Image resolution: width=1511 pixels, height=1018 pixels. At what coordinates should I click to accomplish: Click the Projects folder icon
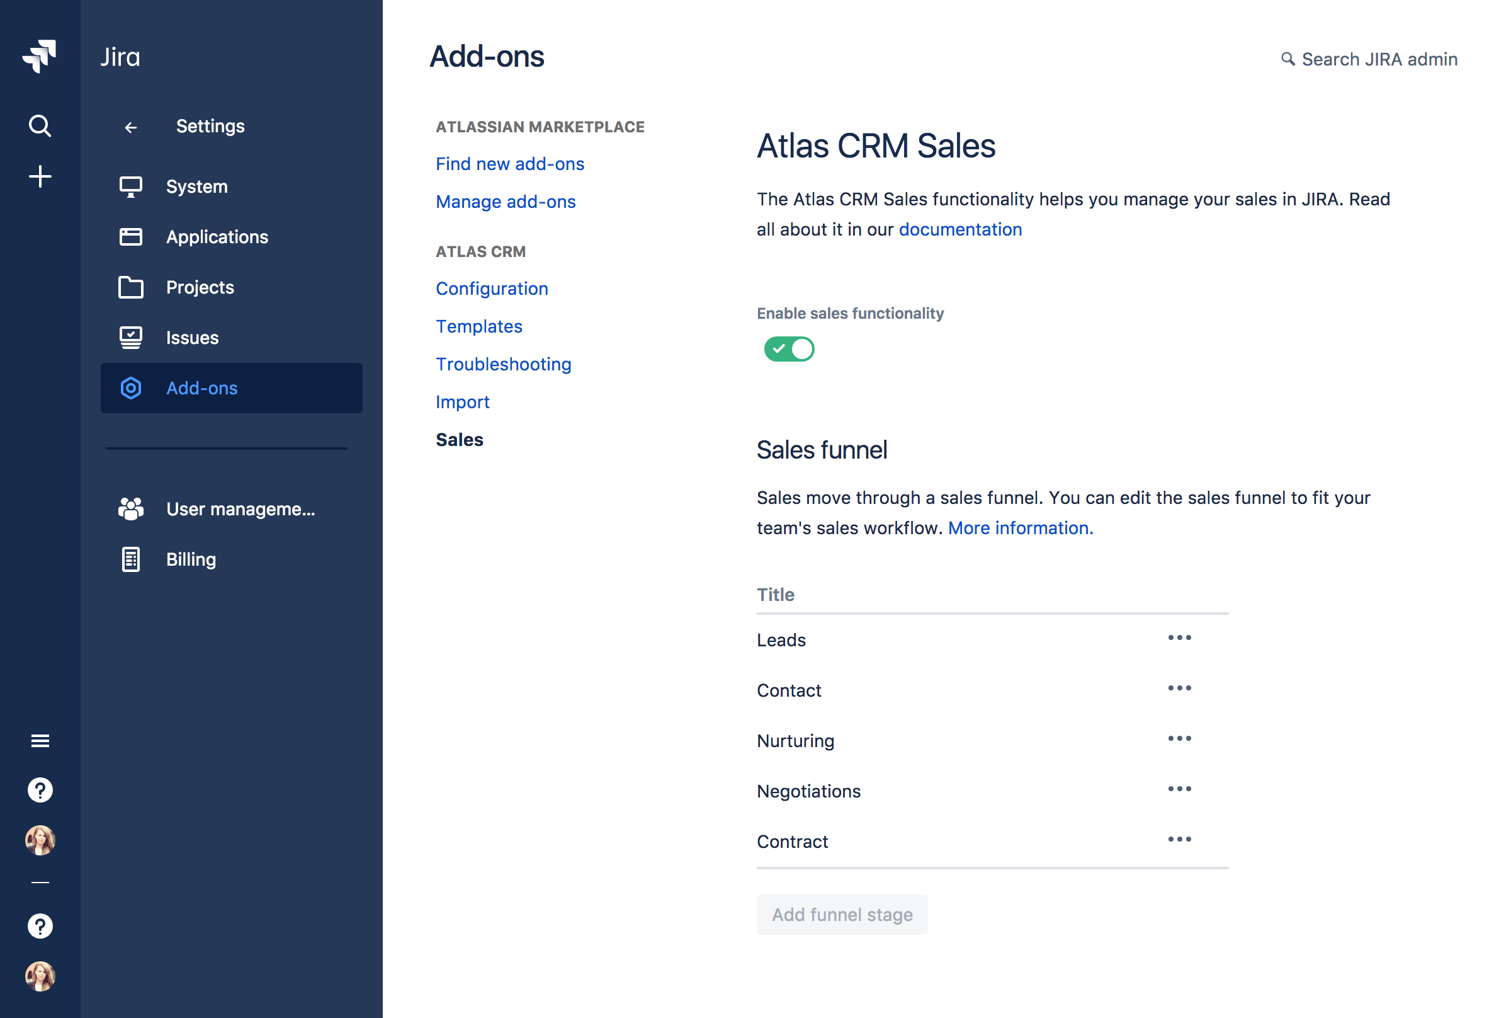click(x=130, y=287)
